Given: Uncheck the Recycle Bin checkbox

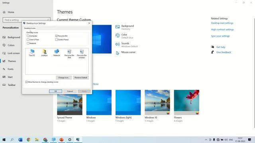Looking at the screenshot, I should point(57,36).
